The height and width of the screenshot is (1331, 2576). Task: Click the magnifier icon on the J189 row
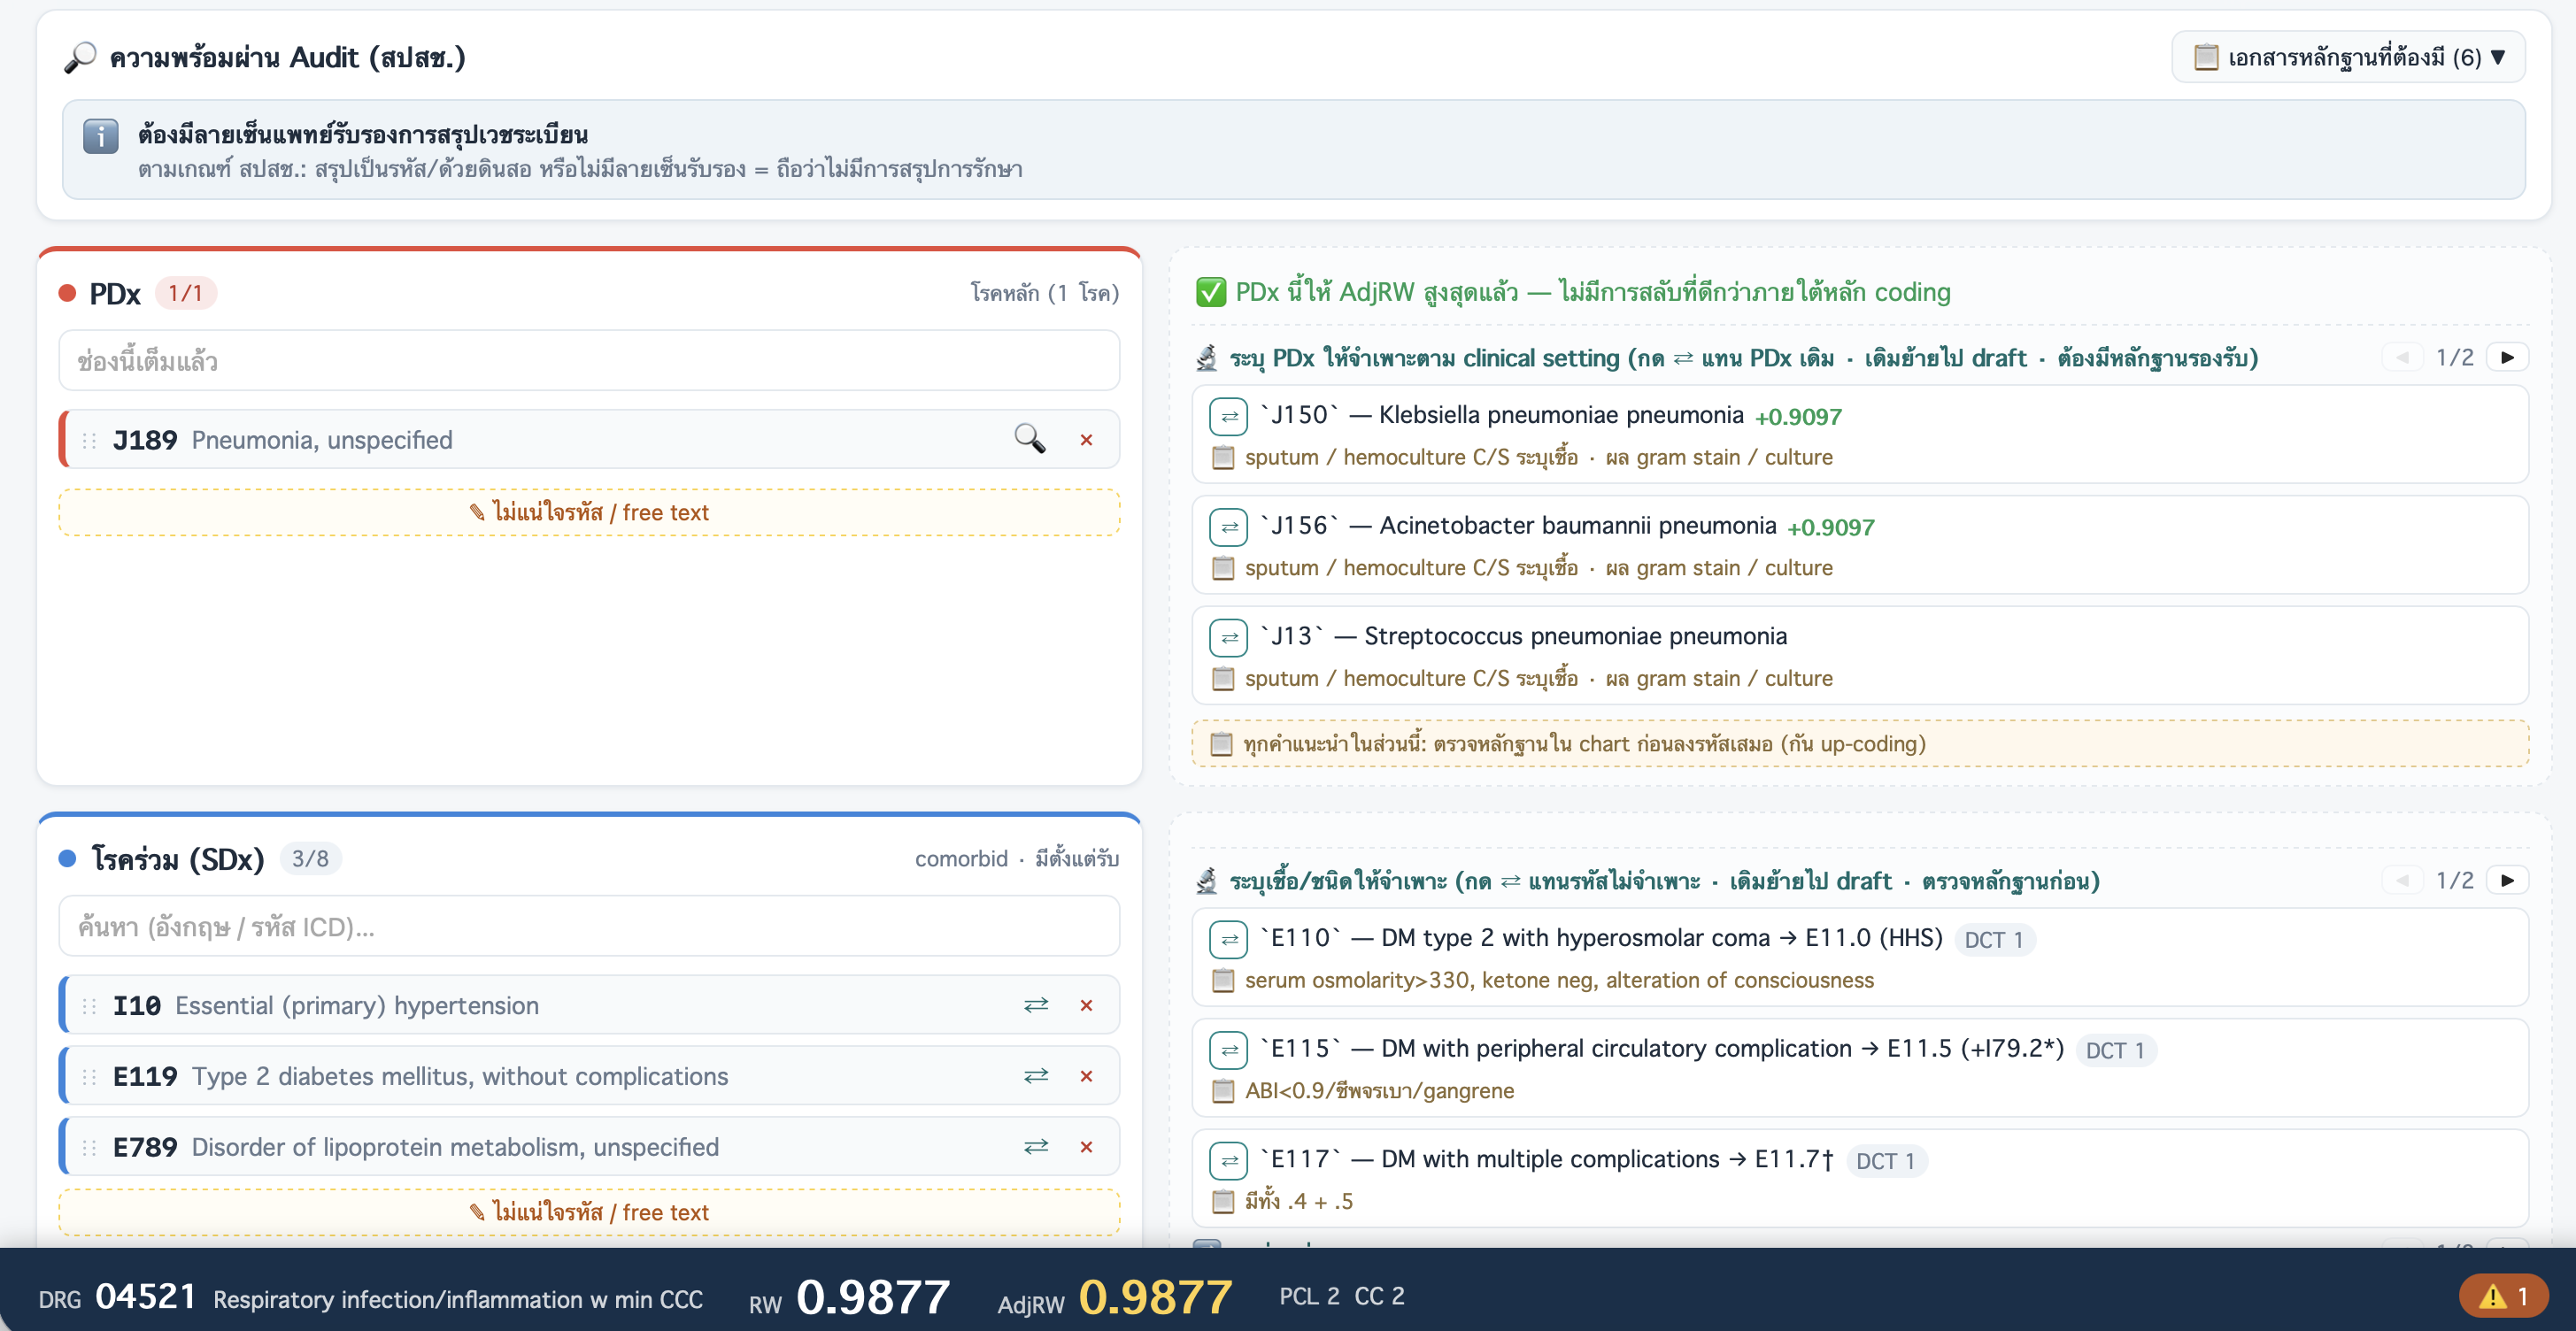(1030, 439)
